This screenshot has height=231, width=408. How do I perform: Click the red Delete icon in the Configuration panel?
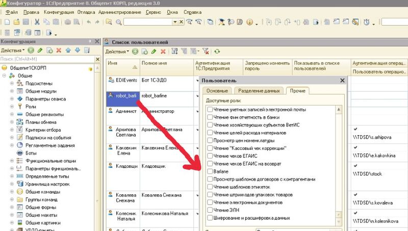pos(59,50)
